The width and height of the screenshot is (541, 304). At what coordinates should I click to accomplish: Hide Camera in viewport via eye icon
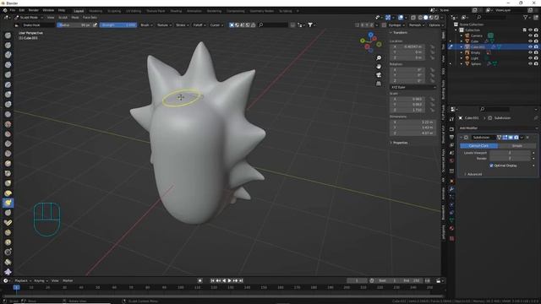tap(530, 35)
